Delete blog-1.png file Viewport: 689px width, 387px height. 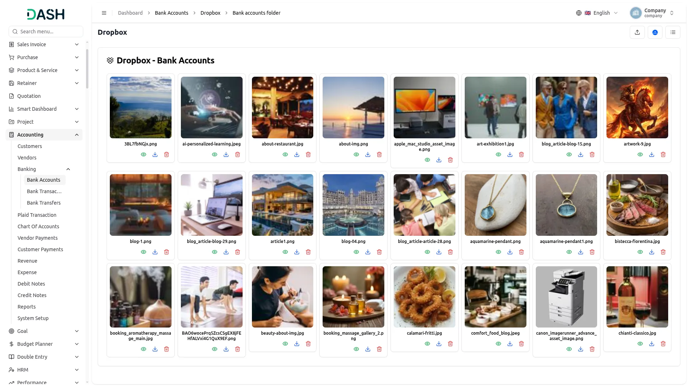click(167, 252)
